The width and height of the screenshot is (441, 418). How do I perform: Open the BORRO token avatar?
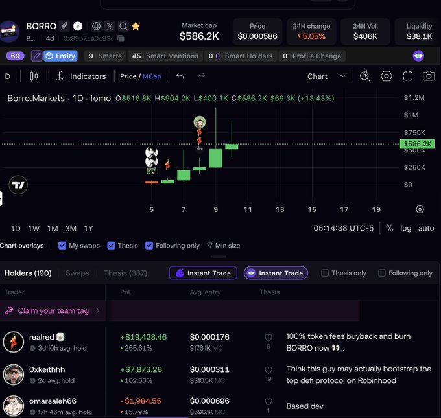(x=9, y=32)
